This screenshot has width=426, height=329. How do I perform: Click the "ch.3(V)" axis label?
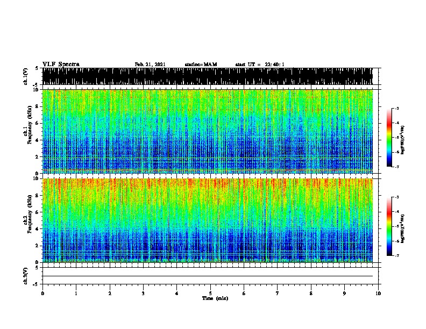(x=26, y=276)
